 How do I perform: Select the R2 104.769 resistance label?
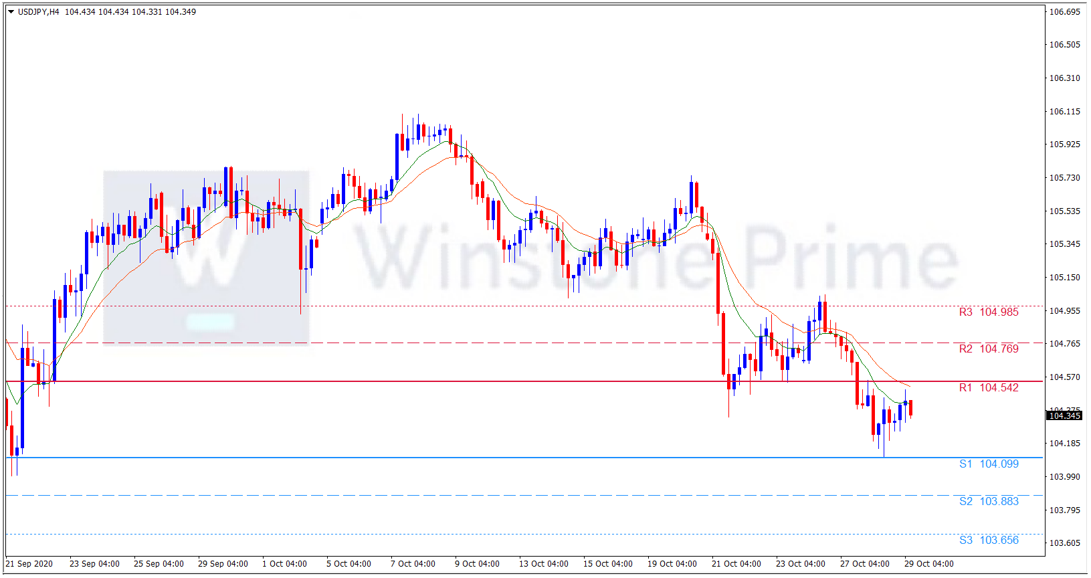pyautogui.click(x=988, y=349)
